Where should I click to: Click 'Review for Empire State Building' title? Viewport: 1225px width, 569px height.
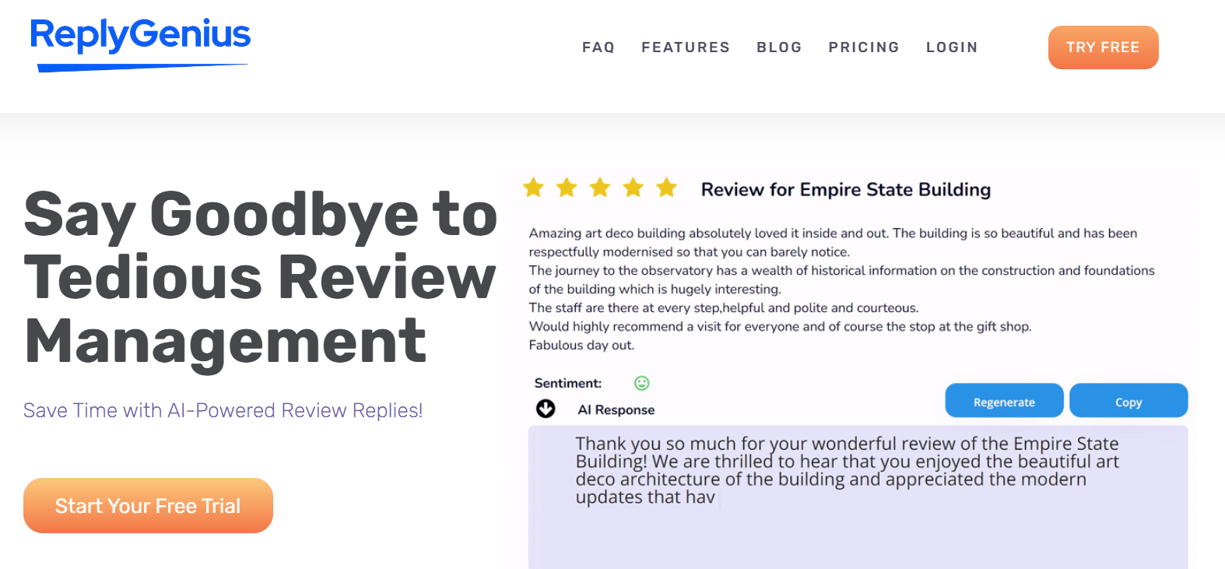click(x=846, y=190)
